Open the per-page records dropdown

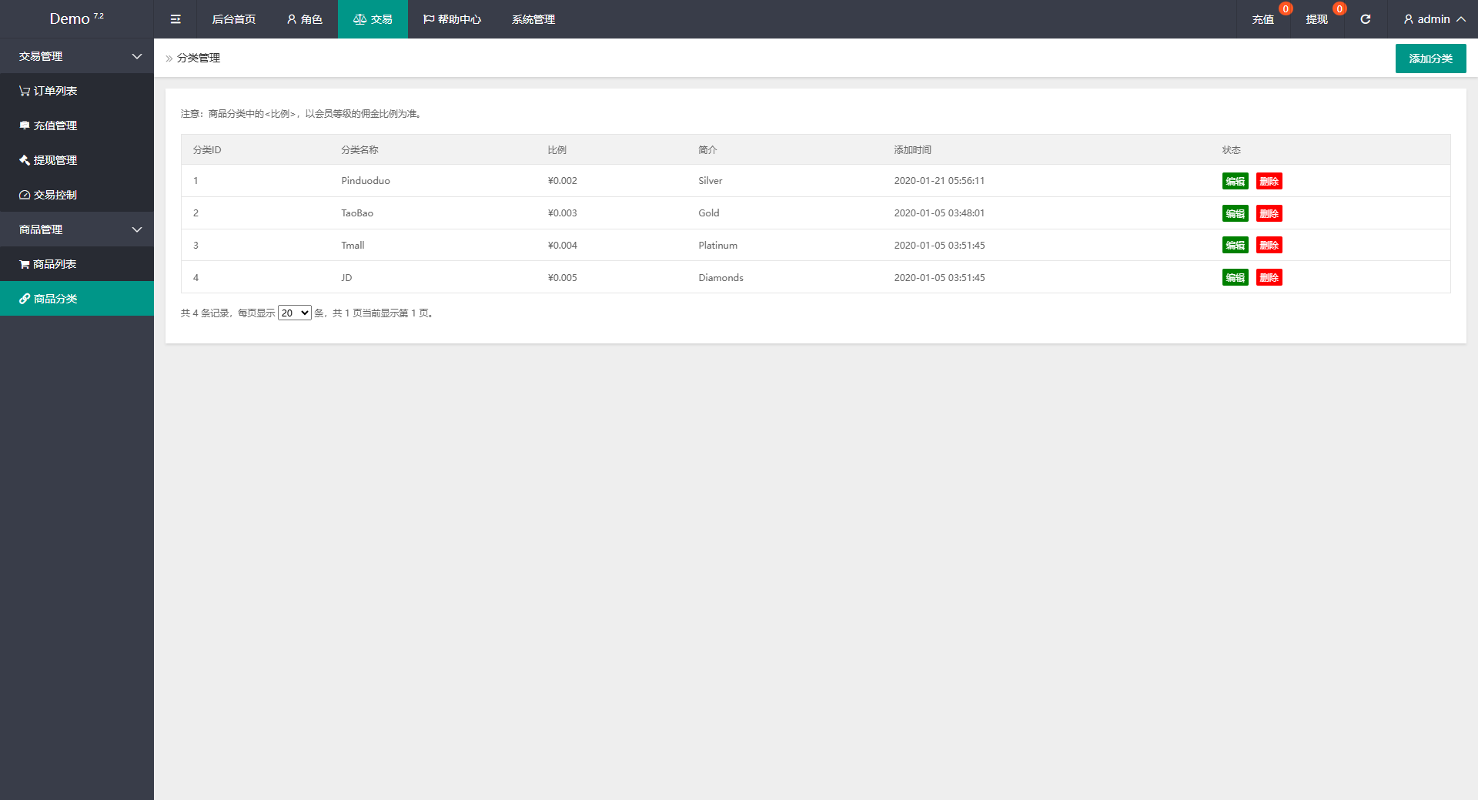click(294, 313)
